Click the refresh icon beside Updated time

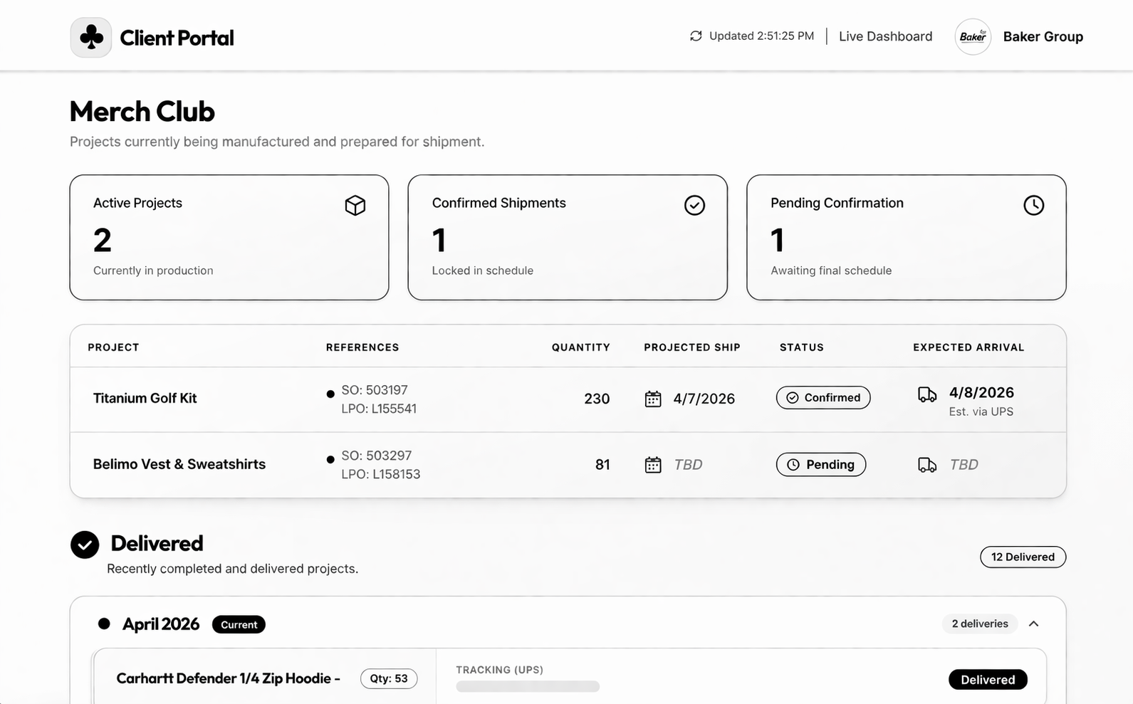696,36
